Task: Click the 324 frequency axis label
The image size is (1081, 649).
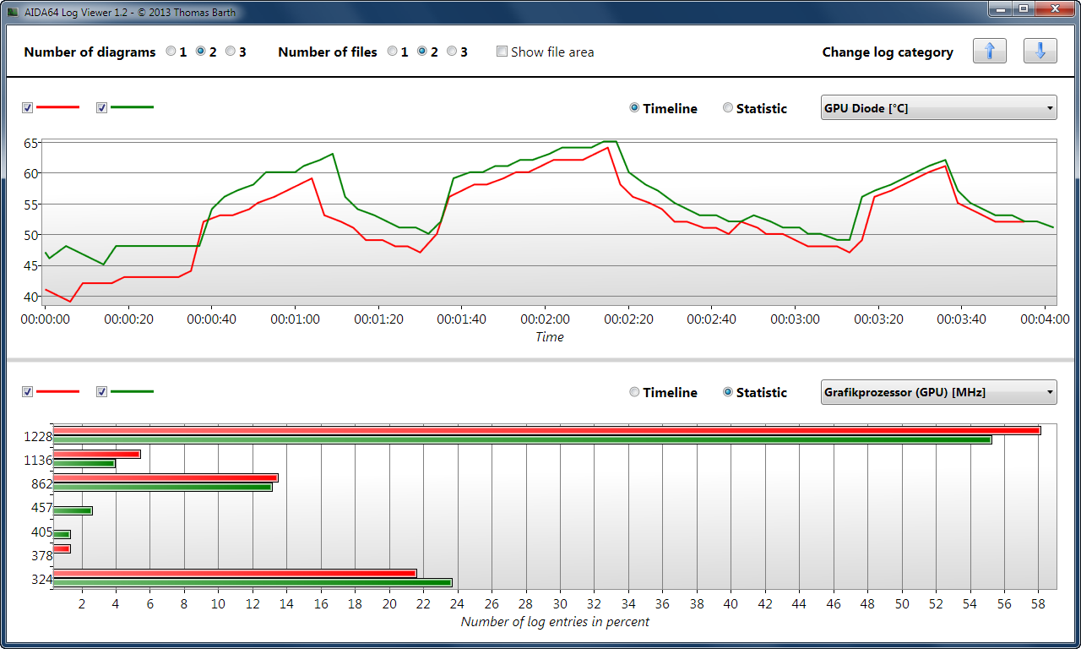Action: 41,579
